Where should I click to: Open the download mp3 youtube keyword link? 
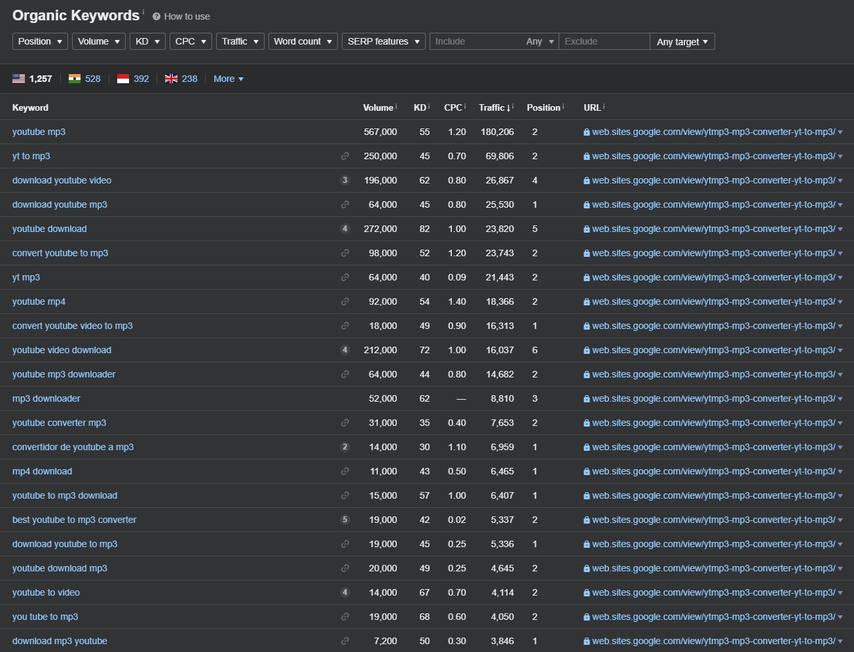[60, 641]
